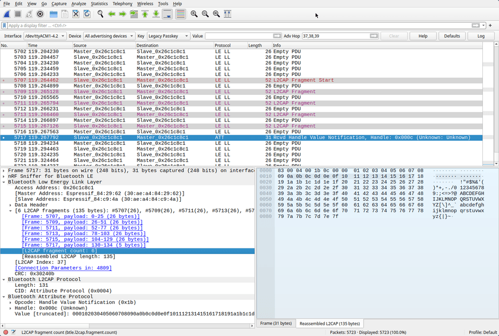The width and height of the screenshot is (499, 336).
Task: Jump to the first packet
Action: click(x=145, y=14)
